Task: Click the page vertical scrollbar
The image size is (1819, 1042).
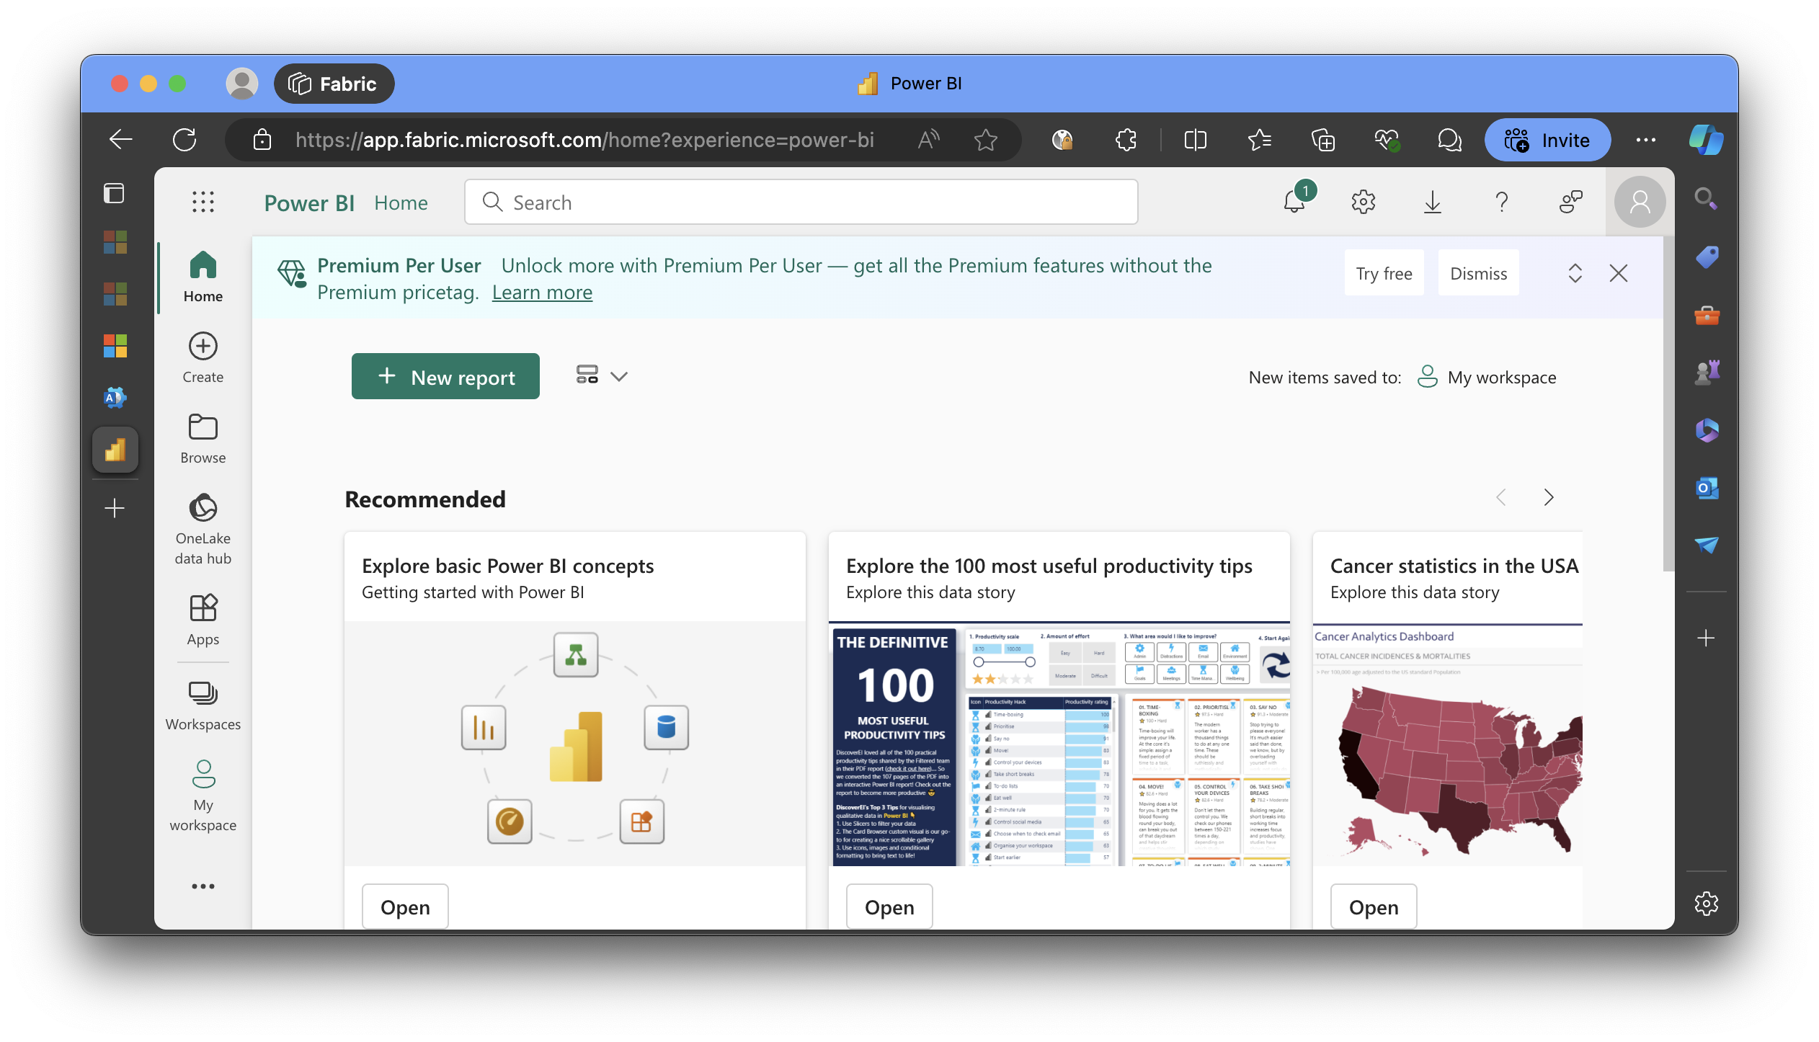Action: click(1668, 404)
